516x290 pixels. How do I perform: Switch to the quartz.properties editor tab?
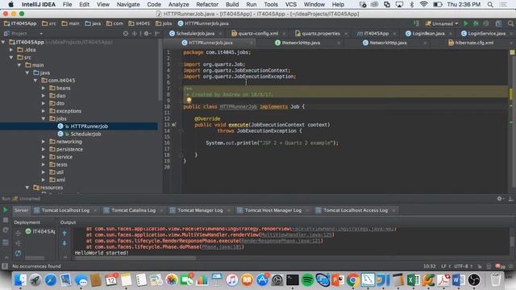pos(321,34)
